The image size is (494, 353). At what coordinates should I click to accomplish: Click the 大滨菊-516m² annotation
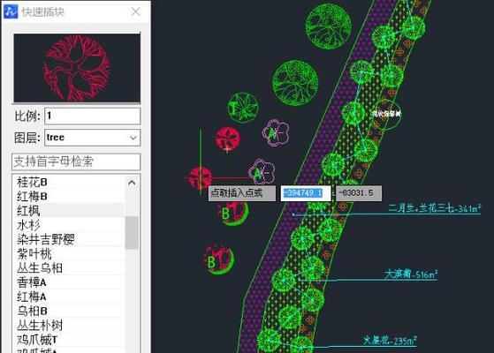[x=411, y=274]
